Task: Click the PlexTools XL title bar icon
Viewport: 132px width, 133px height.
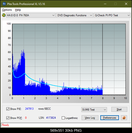Action: 4,4
